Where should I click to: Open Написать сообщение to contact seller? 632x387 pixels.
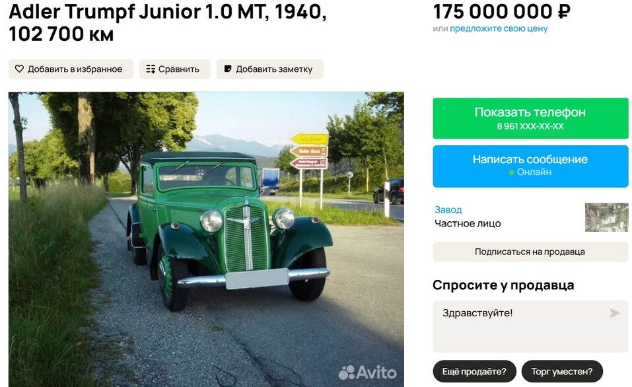pyautogui.click(x=530, y=159)
